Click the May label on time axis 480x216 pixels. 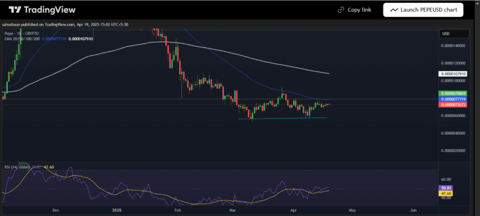(352, 210)
